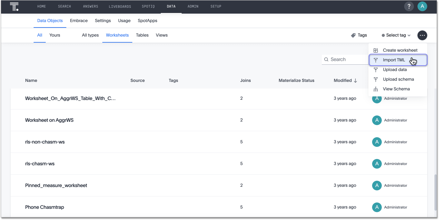
Task: Filter by All types
Action: 90,35
